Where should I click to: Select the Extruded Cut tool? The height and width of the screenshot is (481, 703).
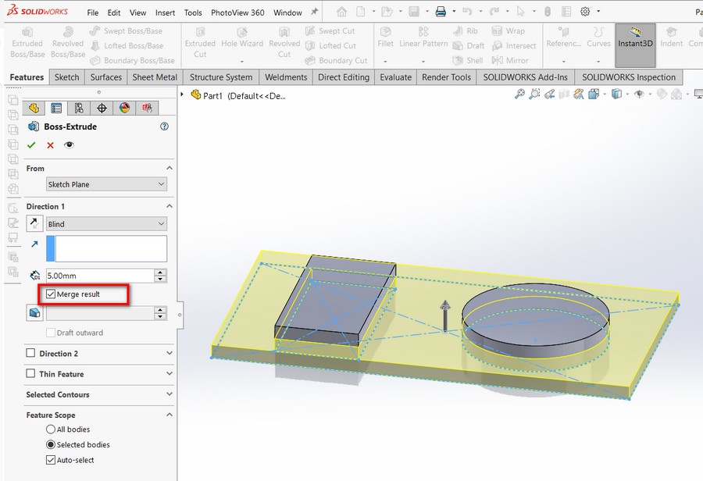point(200,43)
